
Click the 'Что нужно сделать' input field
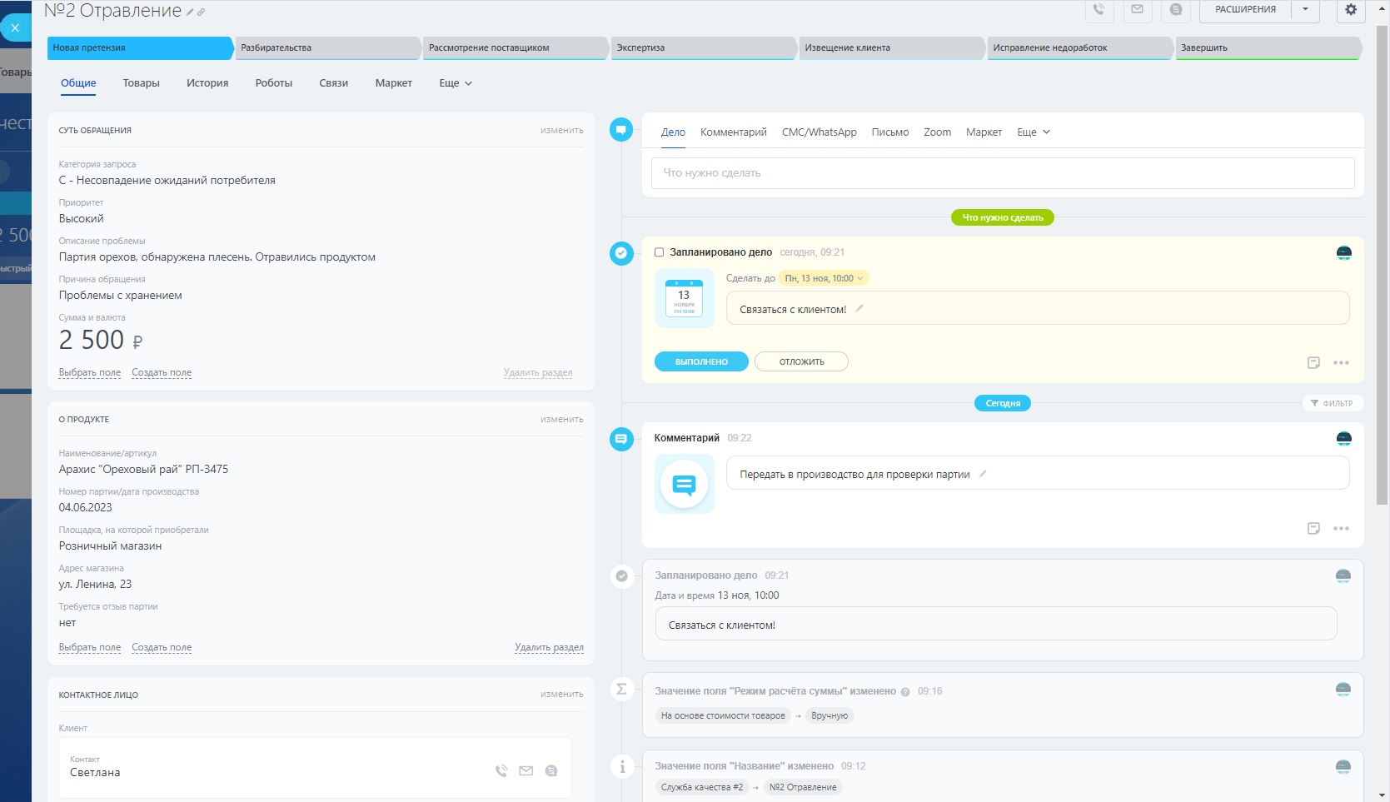click(x=1002, y=173)
